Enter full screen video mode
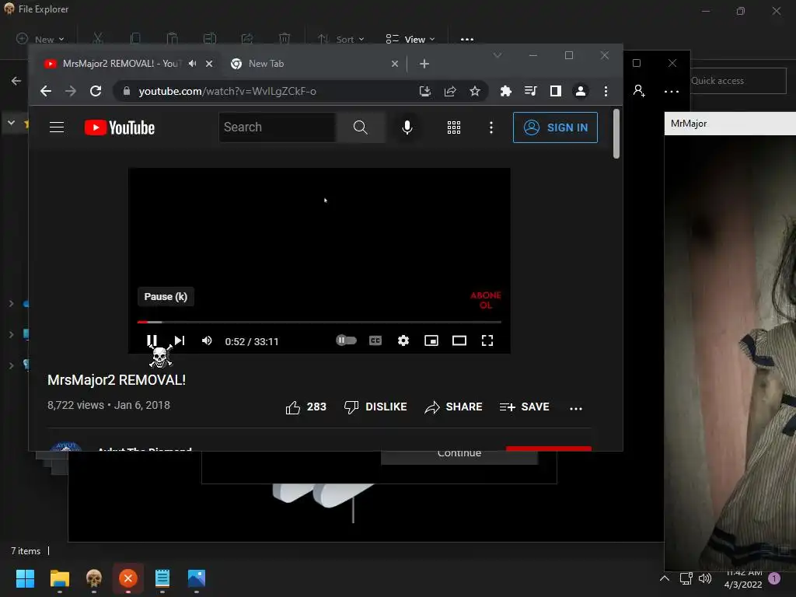The height and width of the screenshot is (597, 796). tap(487, 340)
